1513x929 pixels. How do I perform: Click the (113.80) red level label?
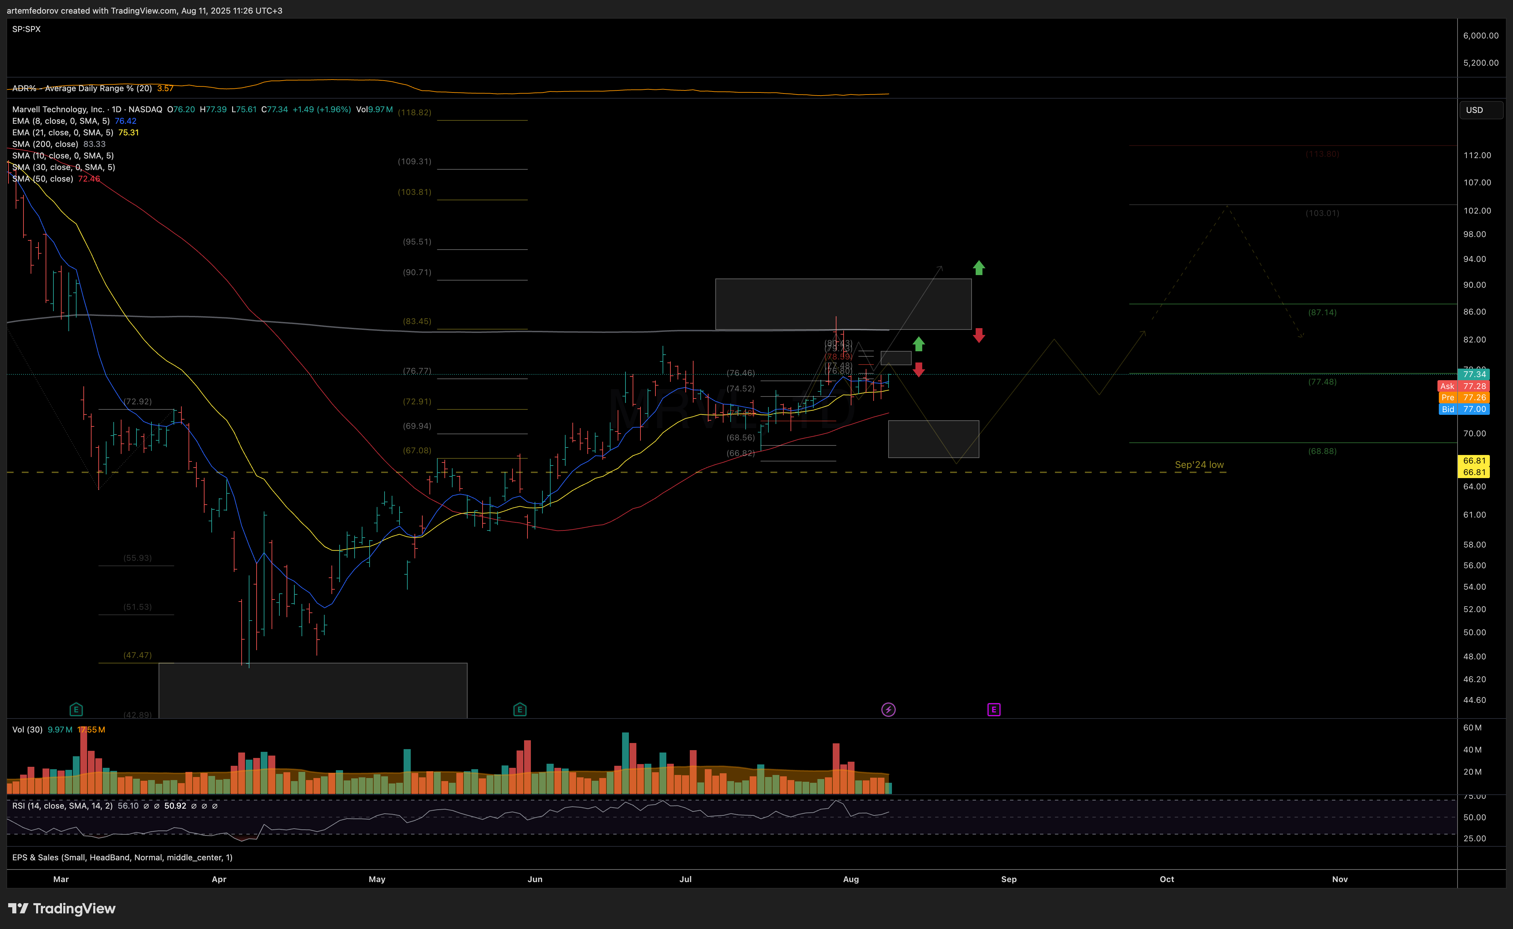1322,154
